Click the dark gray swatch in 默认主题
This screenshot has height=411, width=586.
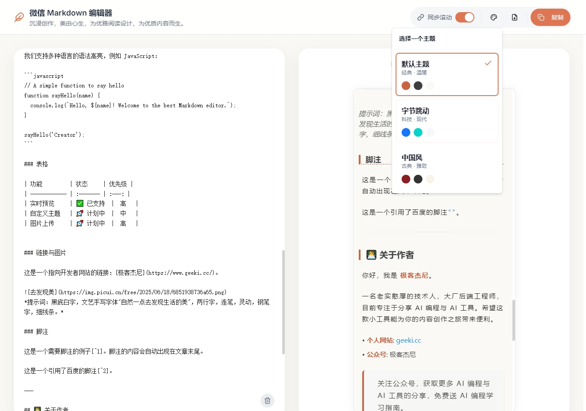click(x=418, y=86)
